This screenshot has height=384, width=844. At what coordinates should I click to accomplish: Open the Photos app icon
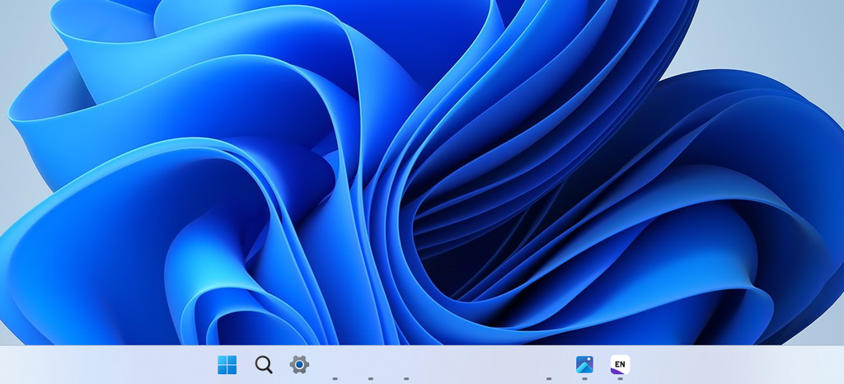584,365
